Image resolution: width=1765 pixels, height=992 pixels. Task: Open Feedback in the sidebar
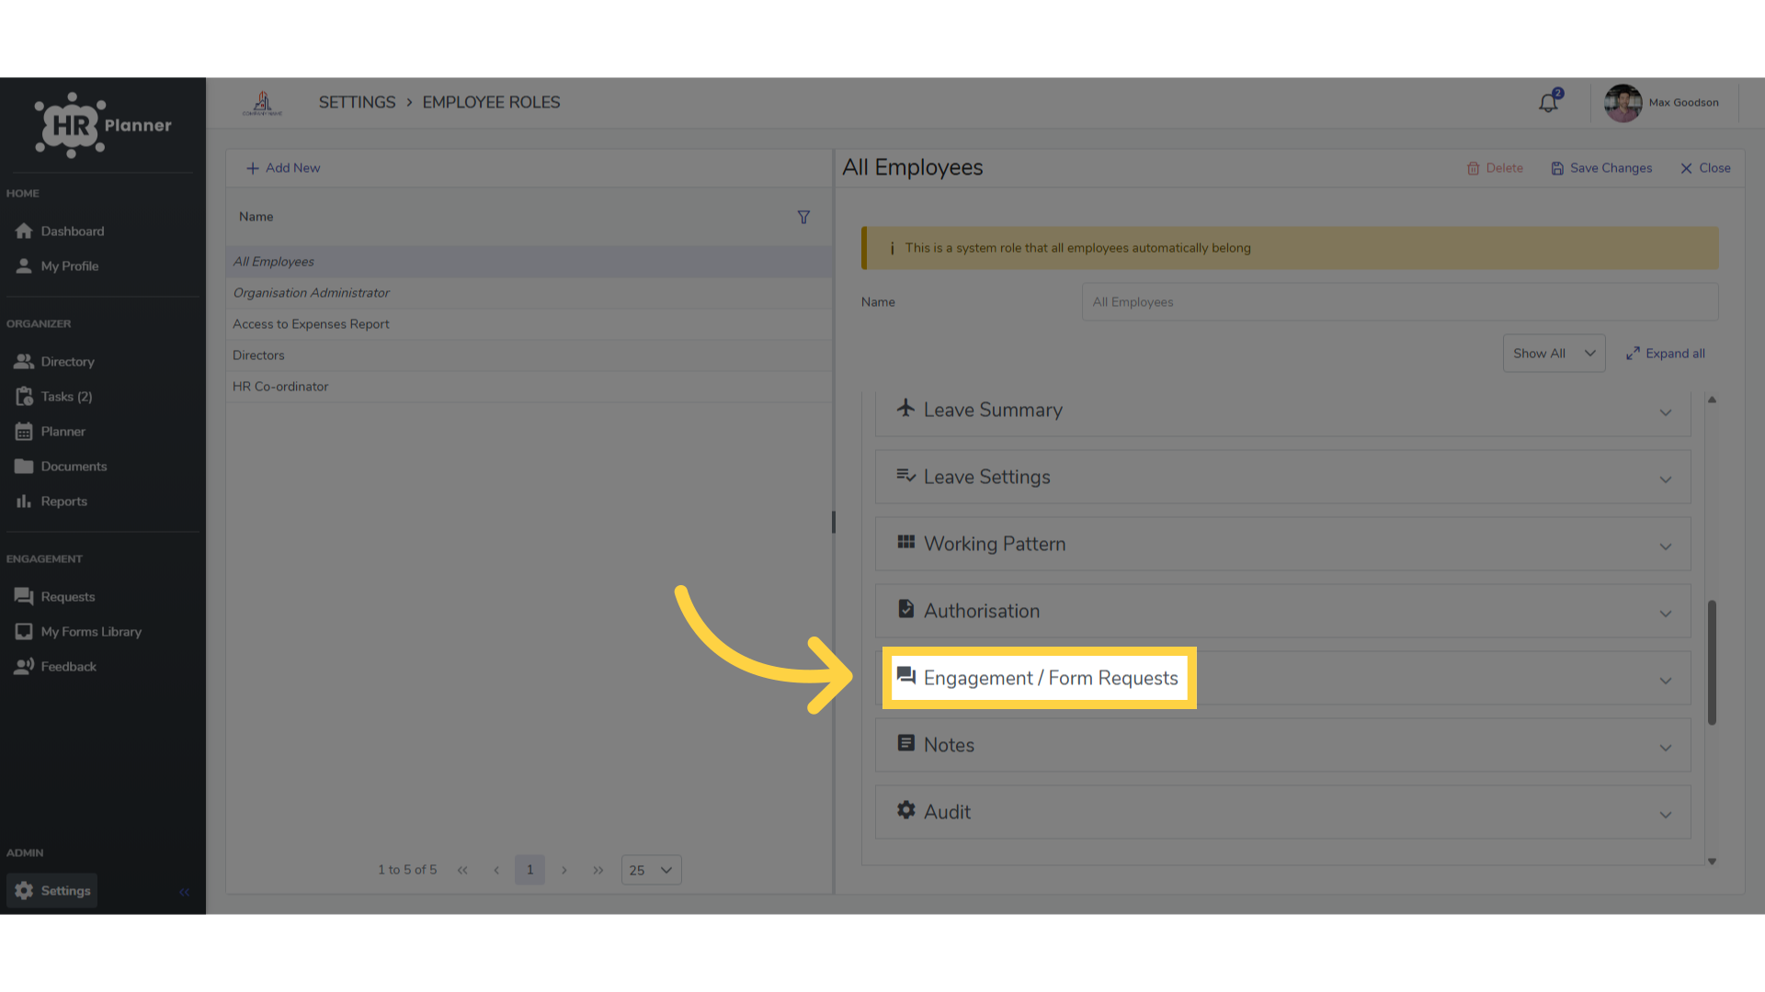pos(56,667)
